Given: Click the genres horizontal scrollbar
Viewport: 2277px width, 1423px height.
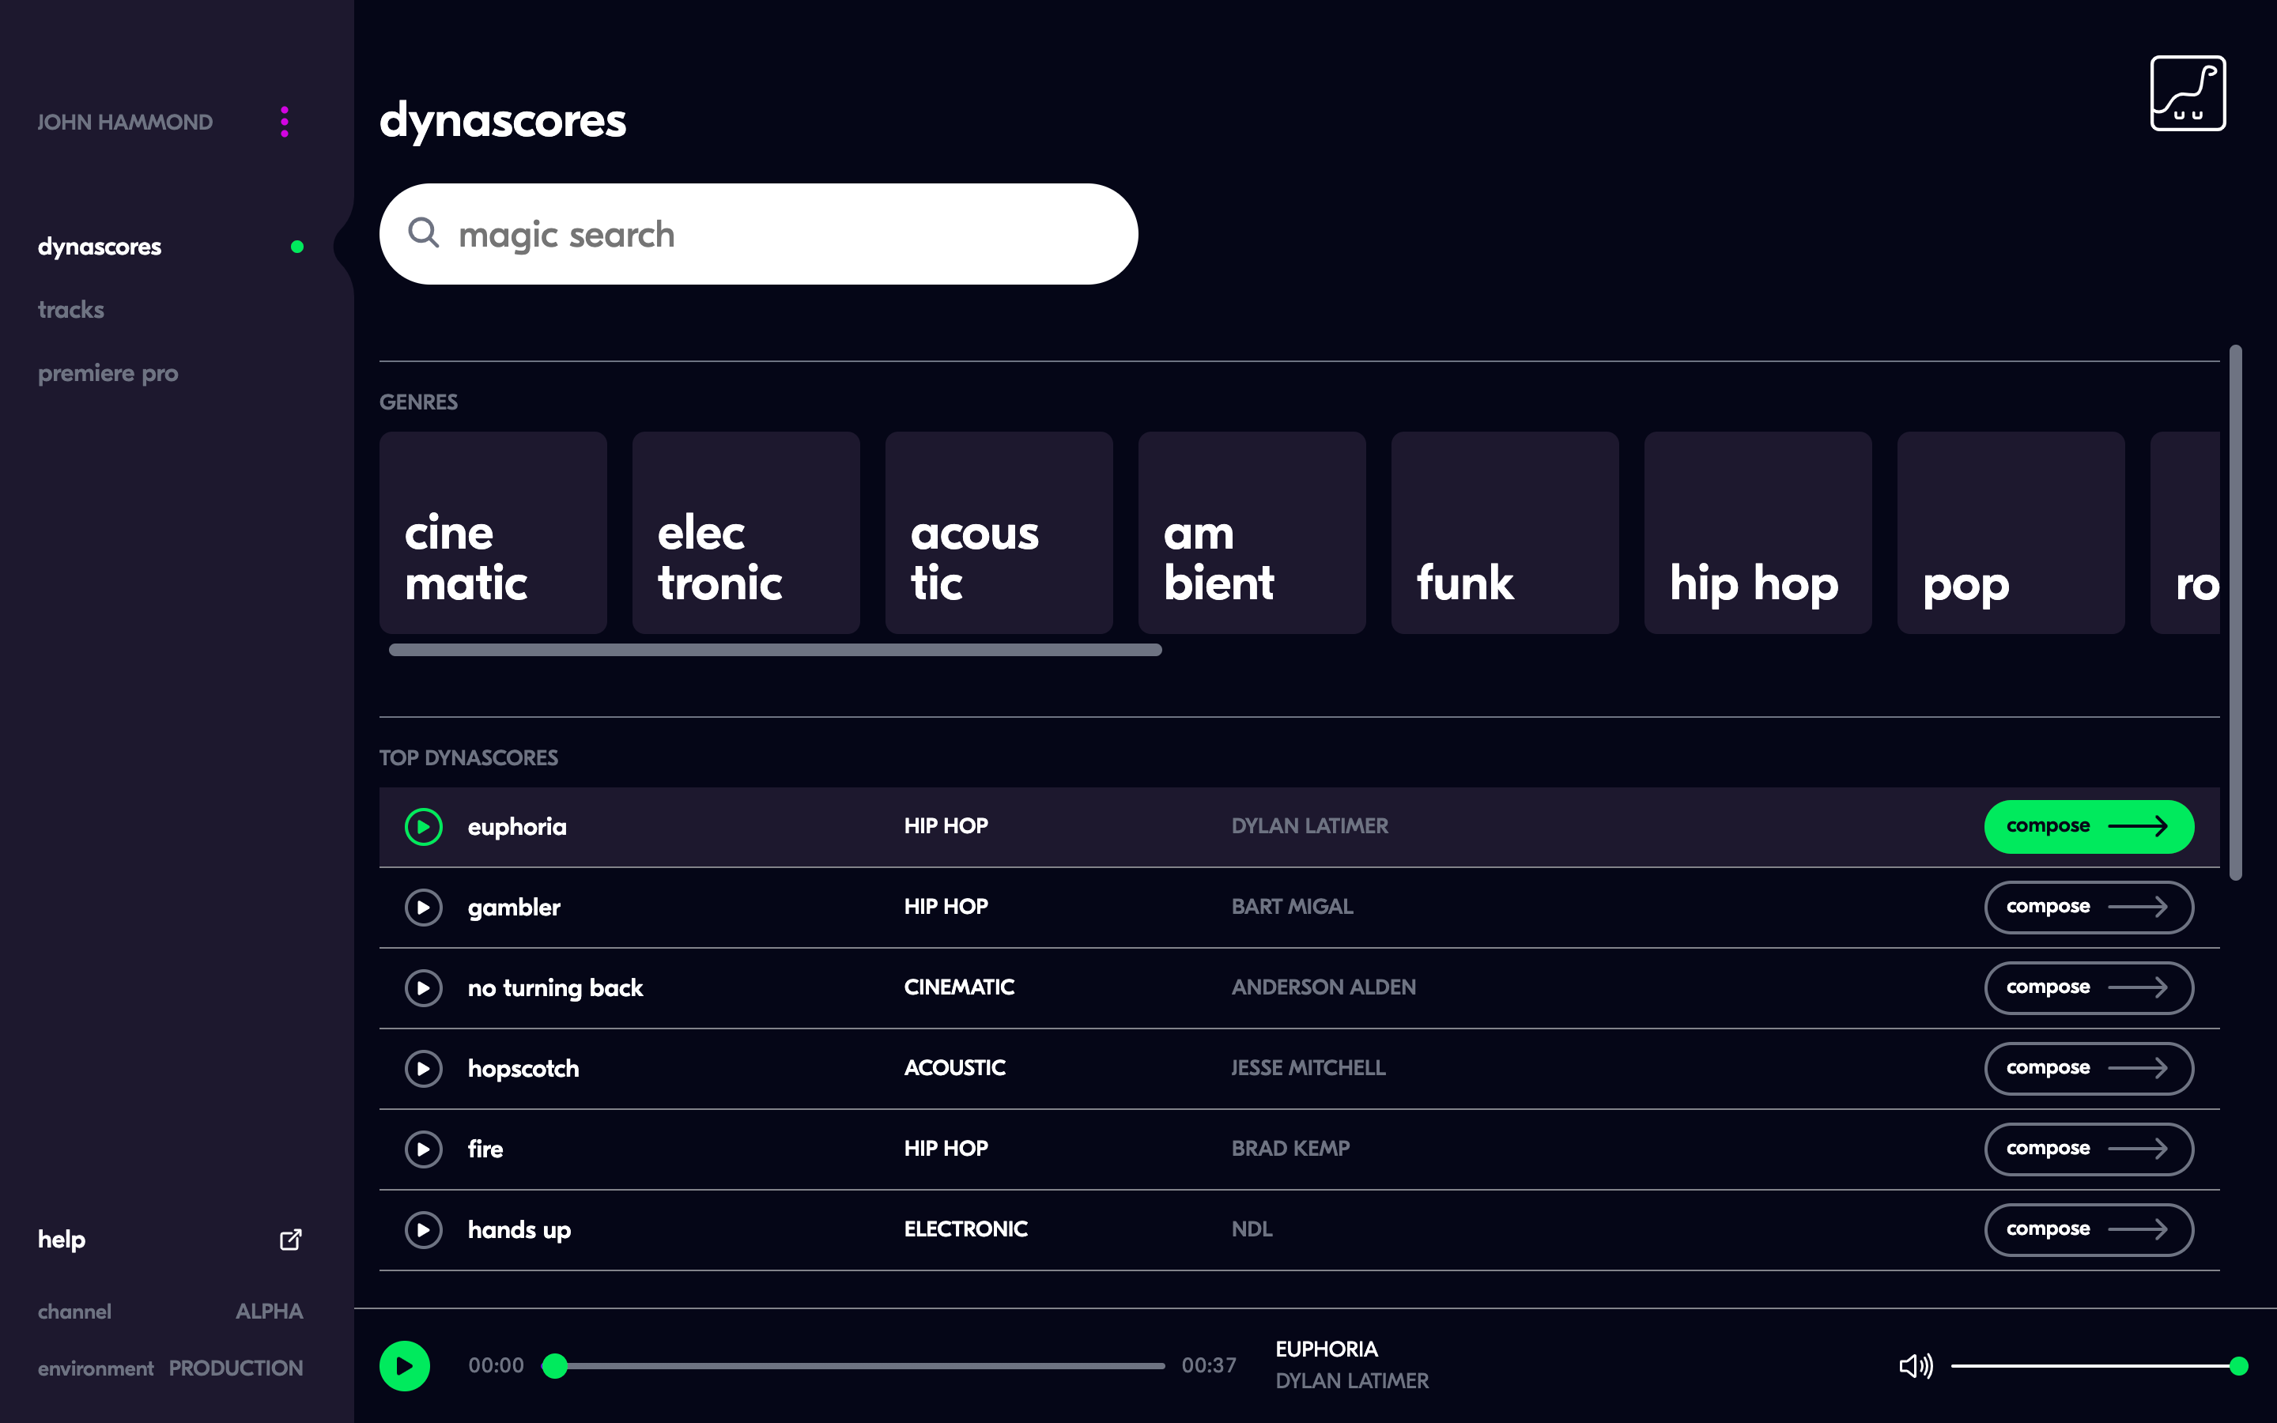Looking at the screenshot, I should point(774,649).
